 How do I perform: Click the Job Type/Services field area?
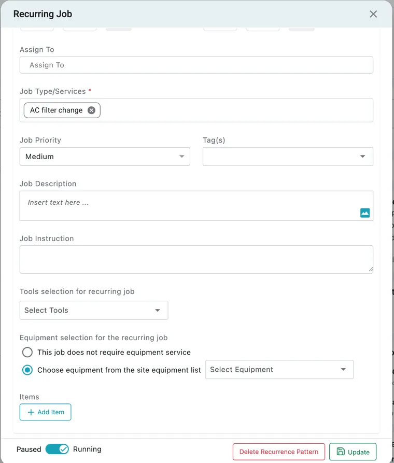pos(196,110)
